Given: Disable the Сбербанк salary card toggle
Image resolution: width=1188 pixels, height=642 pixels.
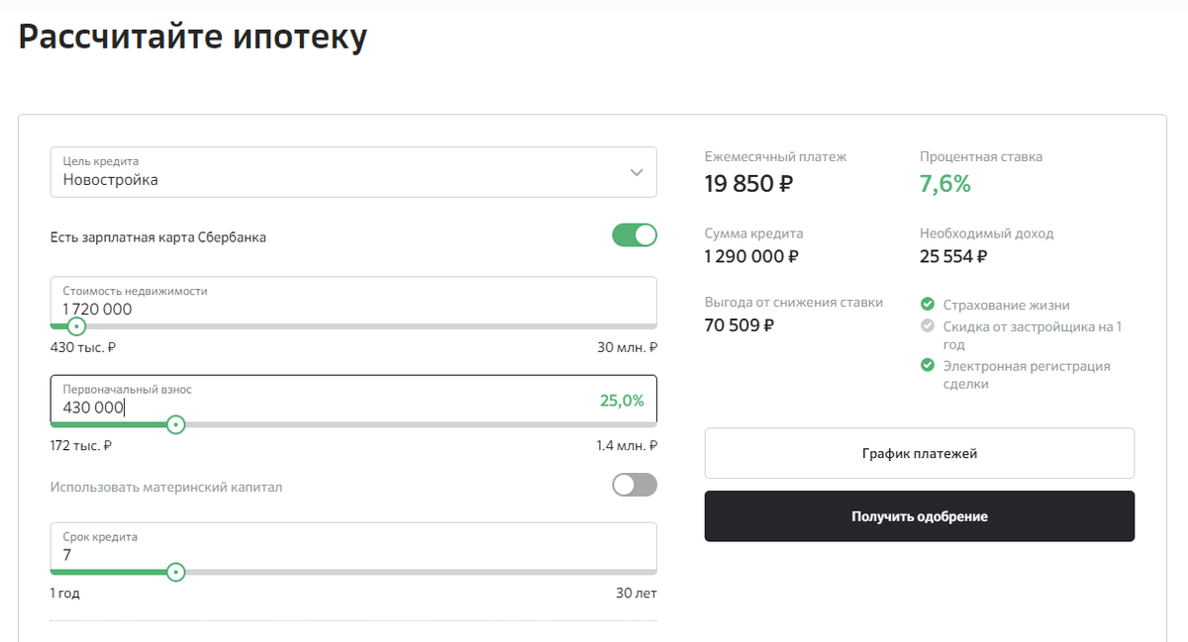Looking at the screenshot, I should coord(635,235).
